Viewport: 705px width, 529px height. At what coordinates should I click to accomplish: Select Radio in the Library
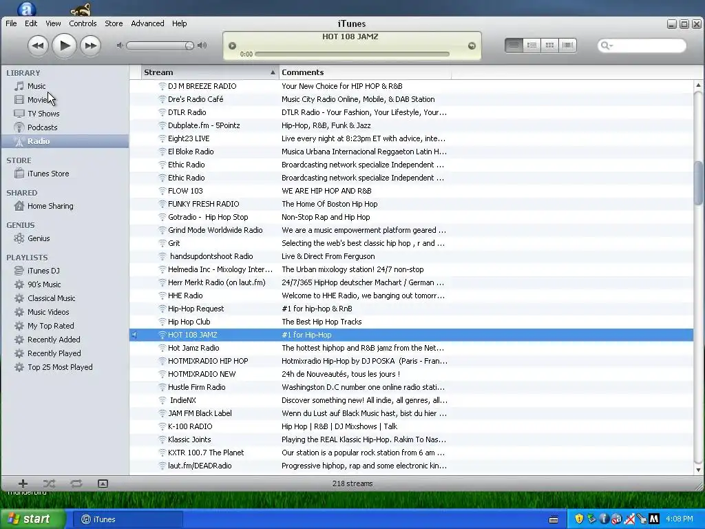(x=65, y=141)
